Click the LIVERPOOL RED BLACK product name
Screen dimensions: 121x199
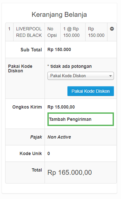[x=29, y=32]
